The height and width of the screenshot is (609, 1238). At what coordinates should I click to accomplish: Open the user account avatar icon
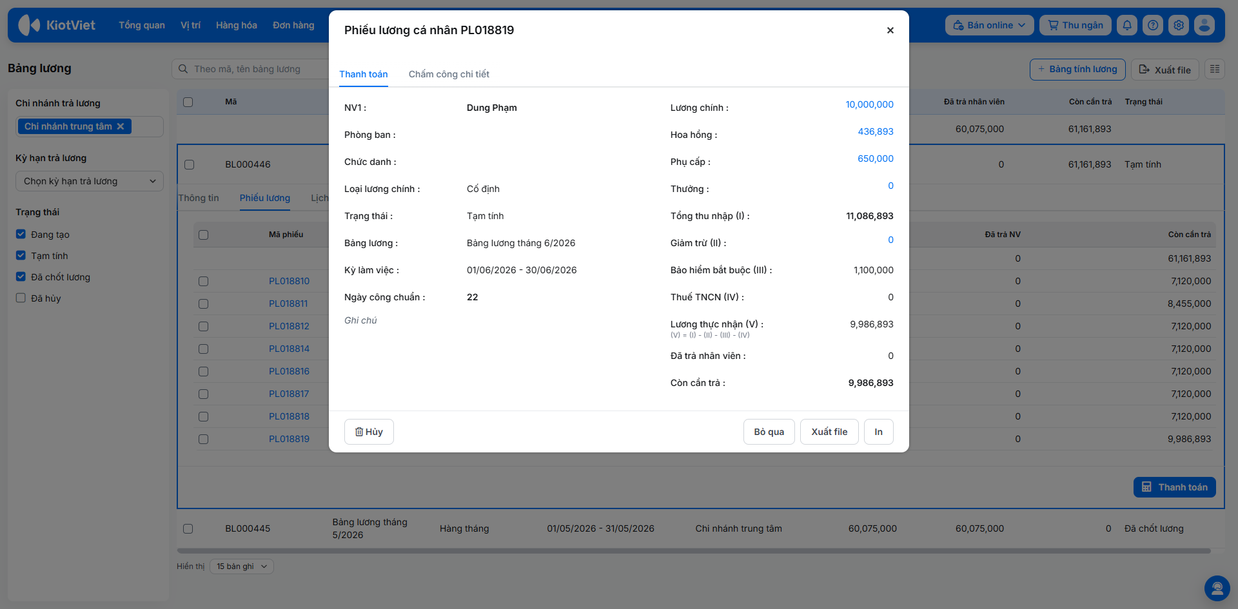1204,25
